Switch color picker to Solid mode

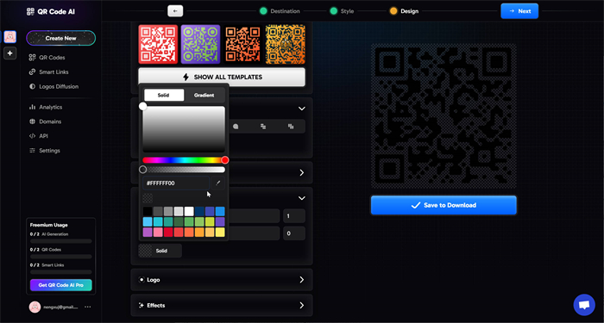(164, 95)
